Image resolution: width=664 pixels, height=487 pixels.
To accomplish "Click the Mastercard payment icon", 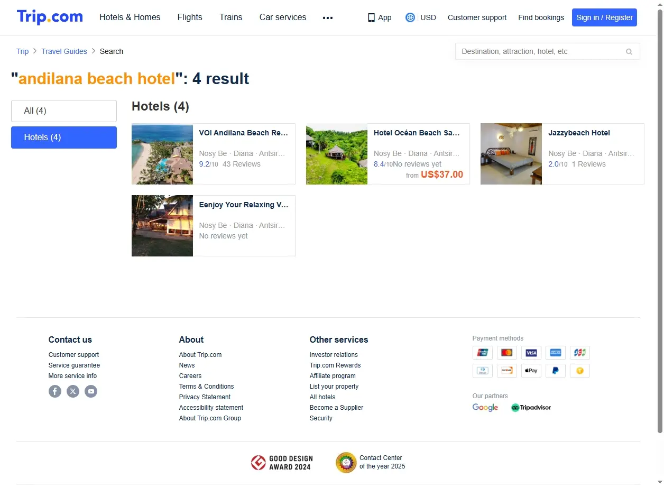I will [507, 353].
